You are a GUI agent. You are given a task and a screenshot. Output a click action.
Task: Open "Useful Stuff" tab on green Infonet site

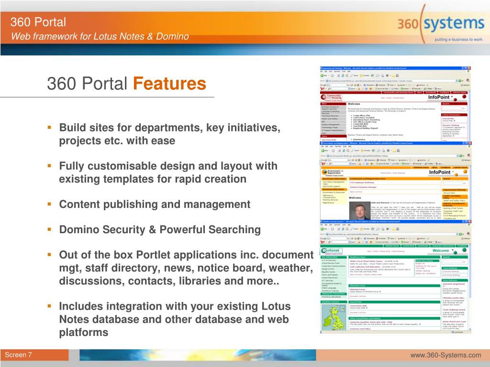(409, 246)
